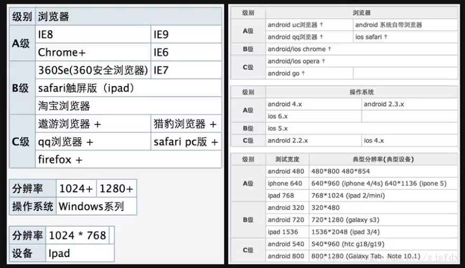
Task: Click the android uc浏览器 cell
Action: click(x=309, y=25)
